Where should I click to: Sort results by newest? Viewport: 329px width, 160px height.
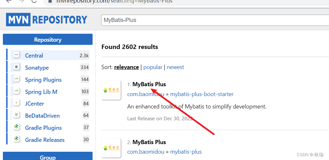(175, 67)
